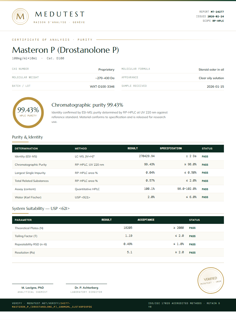Click USP <921> method cell

(x=82, y=197)
